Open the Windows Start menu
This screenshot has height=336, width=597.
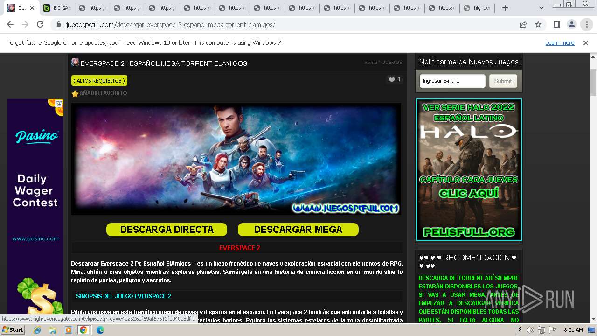pyautogui.click(x=13, y=330)
